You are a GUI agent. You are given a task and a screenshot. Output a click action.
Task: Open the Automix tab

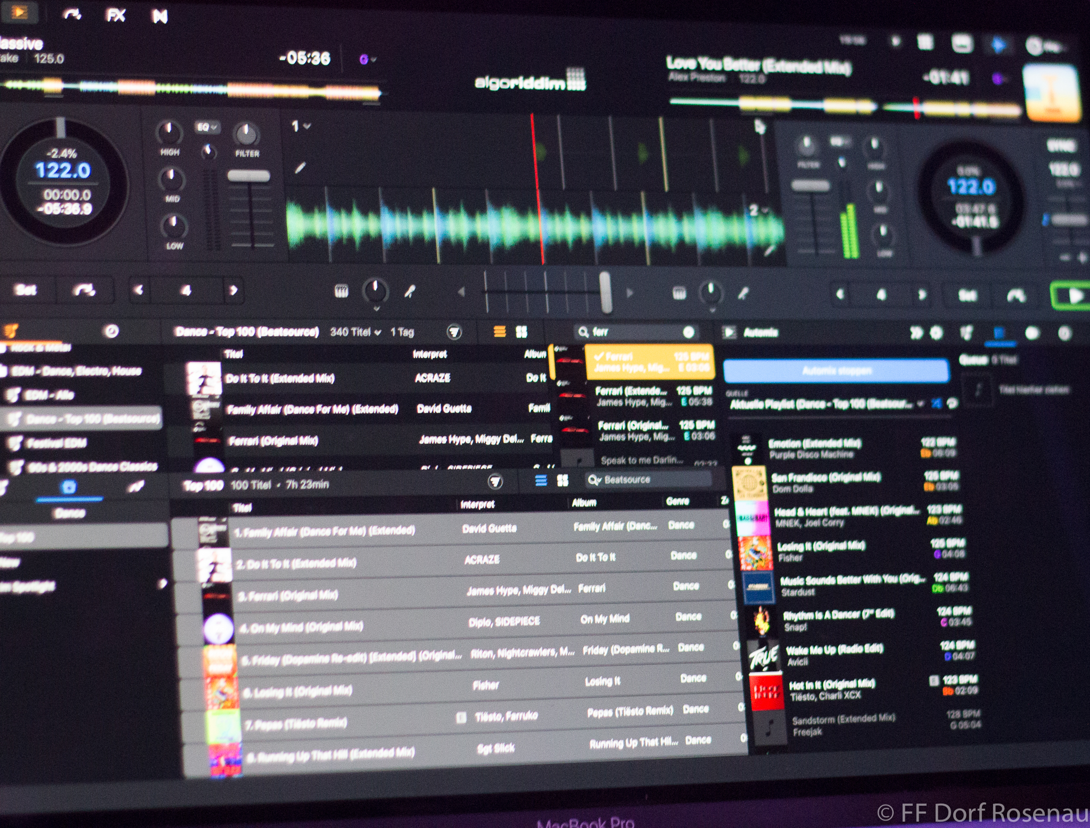[752, 333]
